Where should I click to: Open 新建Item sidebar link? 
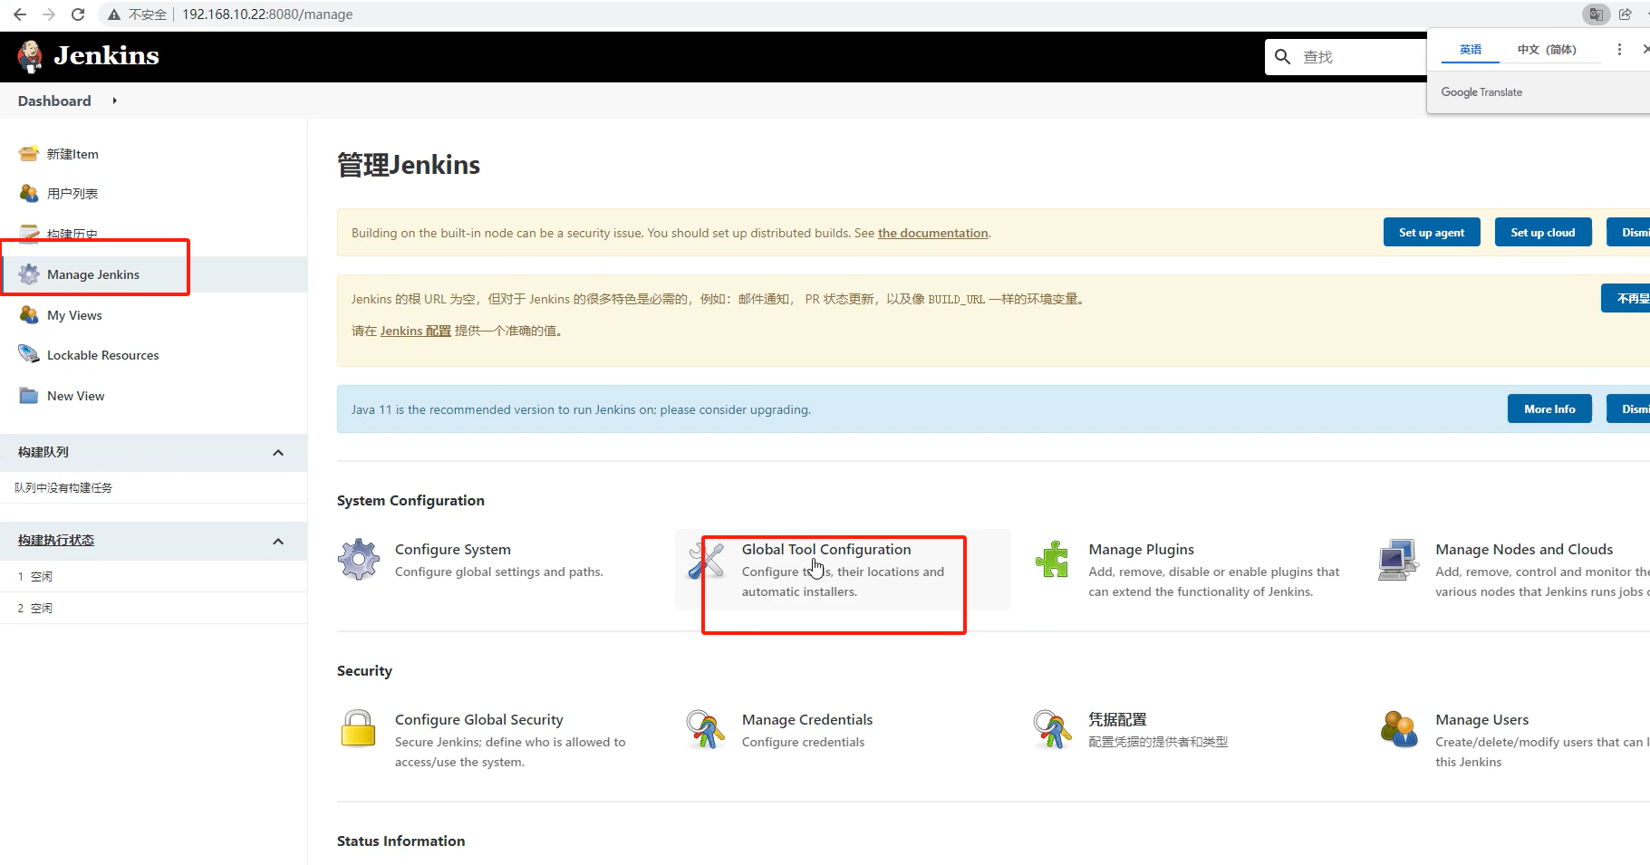(72, 154)
